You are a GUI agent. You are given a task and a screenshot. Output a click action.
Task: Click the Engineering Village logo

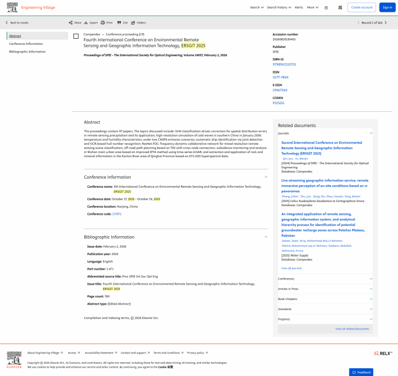tap(31, 8)
